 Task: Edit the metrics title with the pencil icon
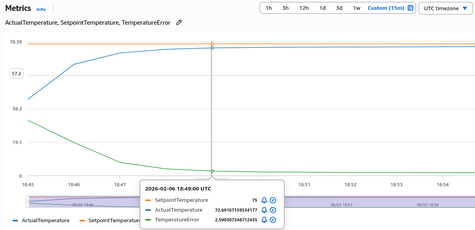coord(179,22)
